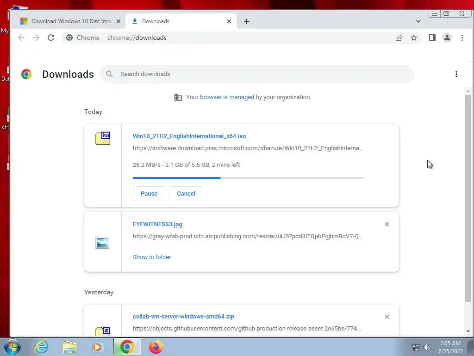
Task: Cancel the Windows 10 ISO download
Action: 186,193
